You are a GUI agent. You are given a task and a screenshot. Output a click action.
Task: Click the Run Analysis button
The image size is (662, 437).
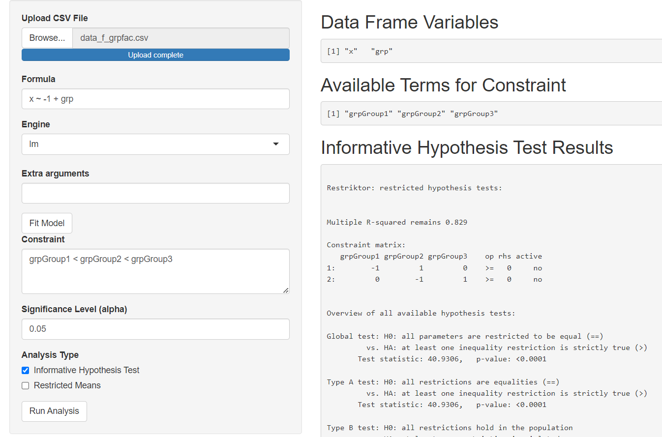(x=54, y=411)
